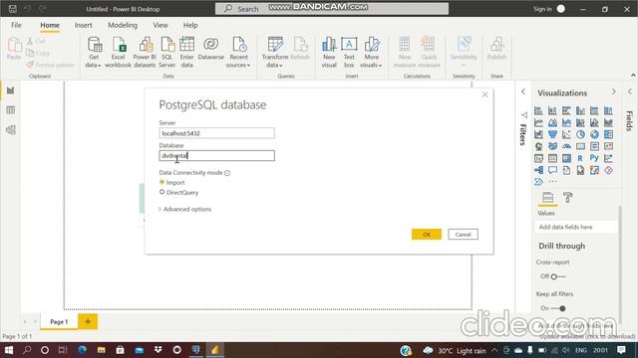638x358 pixels.
Task: Switch to the View ribbon tab
Action: 160,25
